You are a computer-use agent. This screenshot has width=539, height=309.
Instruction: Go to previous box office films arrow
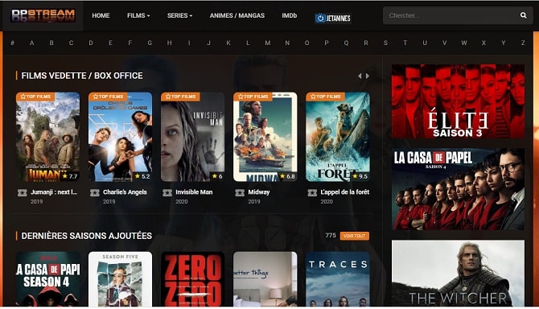[360, 76]
